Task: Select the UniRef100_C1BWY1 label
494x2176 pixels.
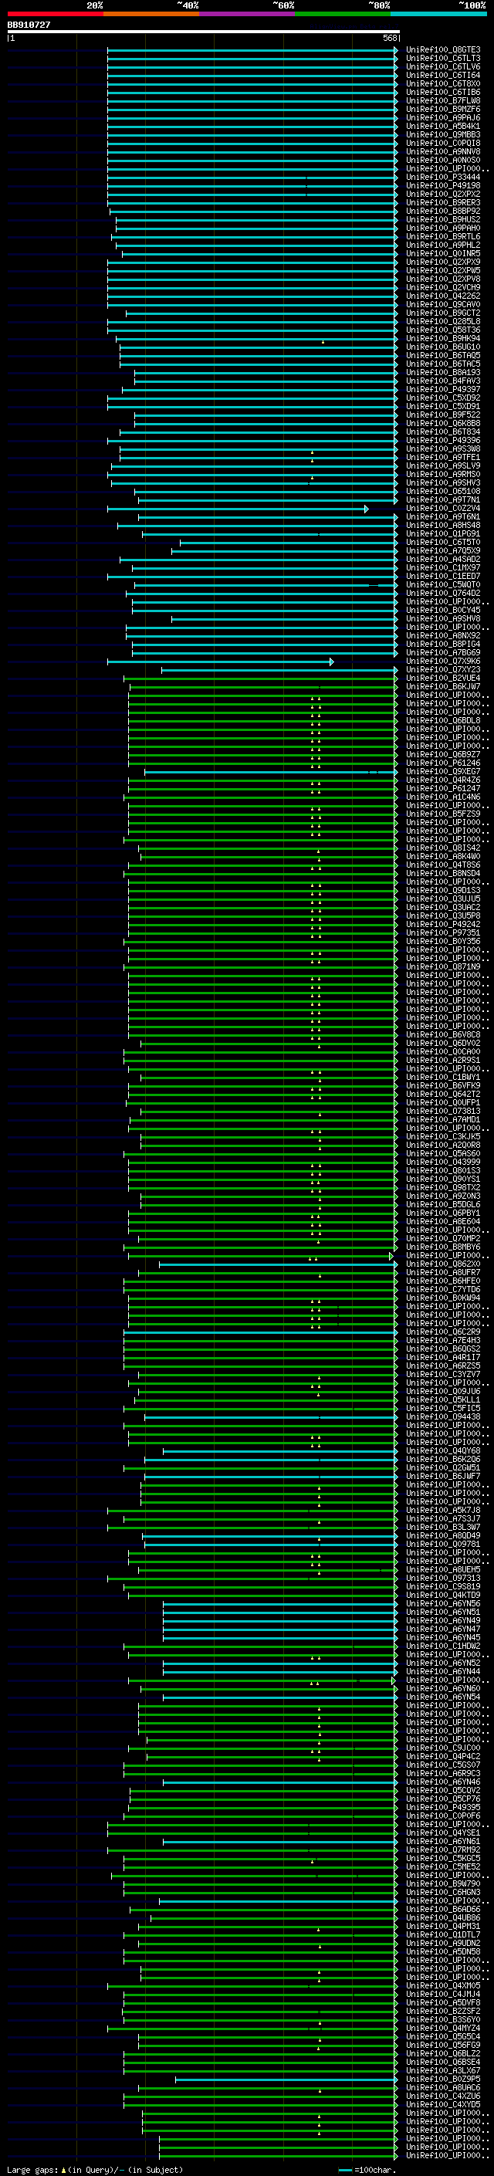Action: (x=443, y=1077)
